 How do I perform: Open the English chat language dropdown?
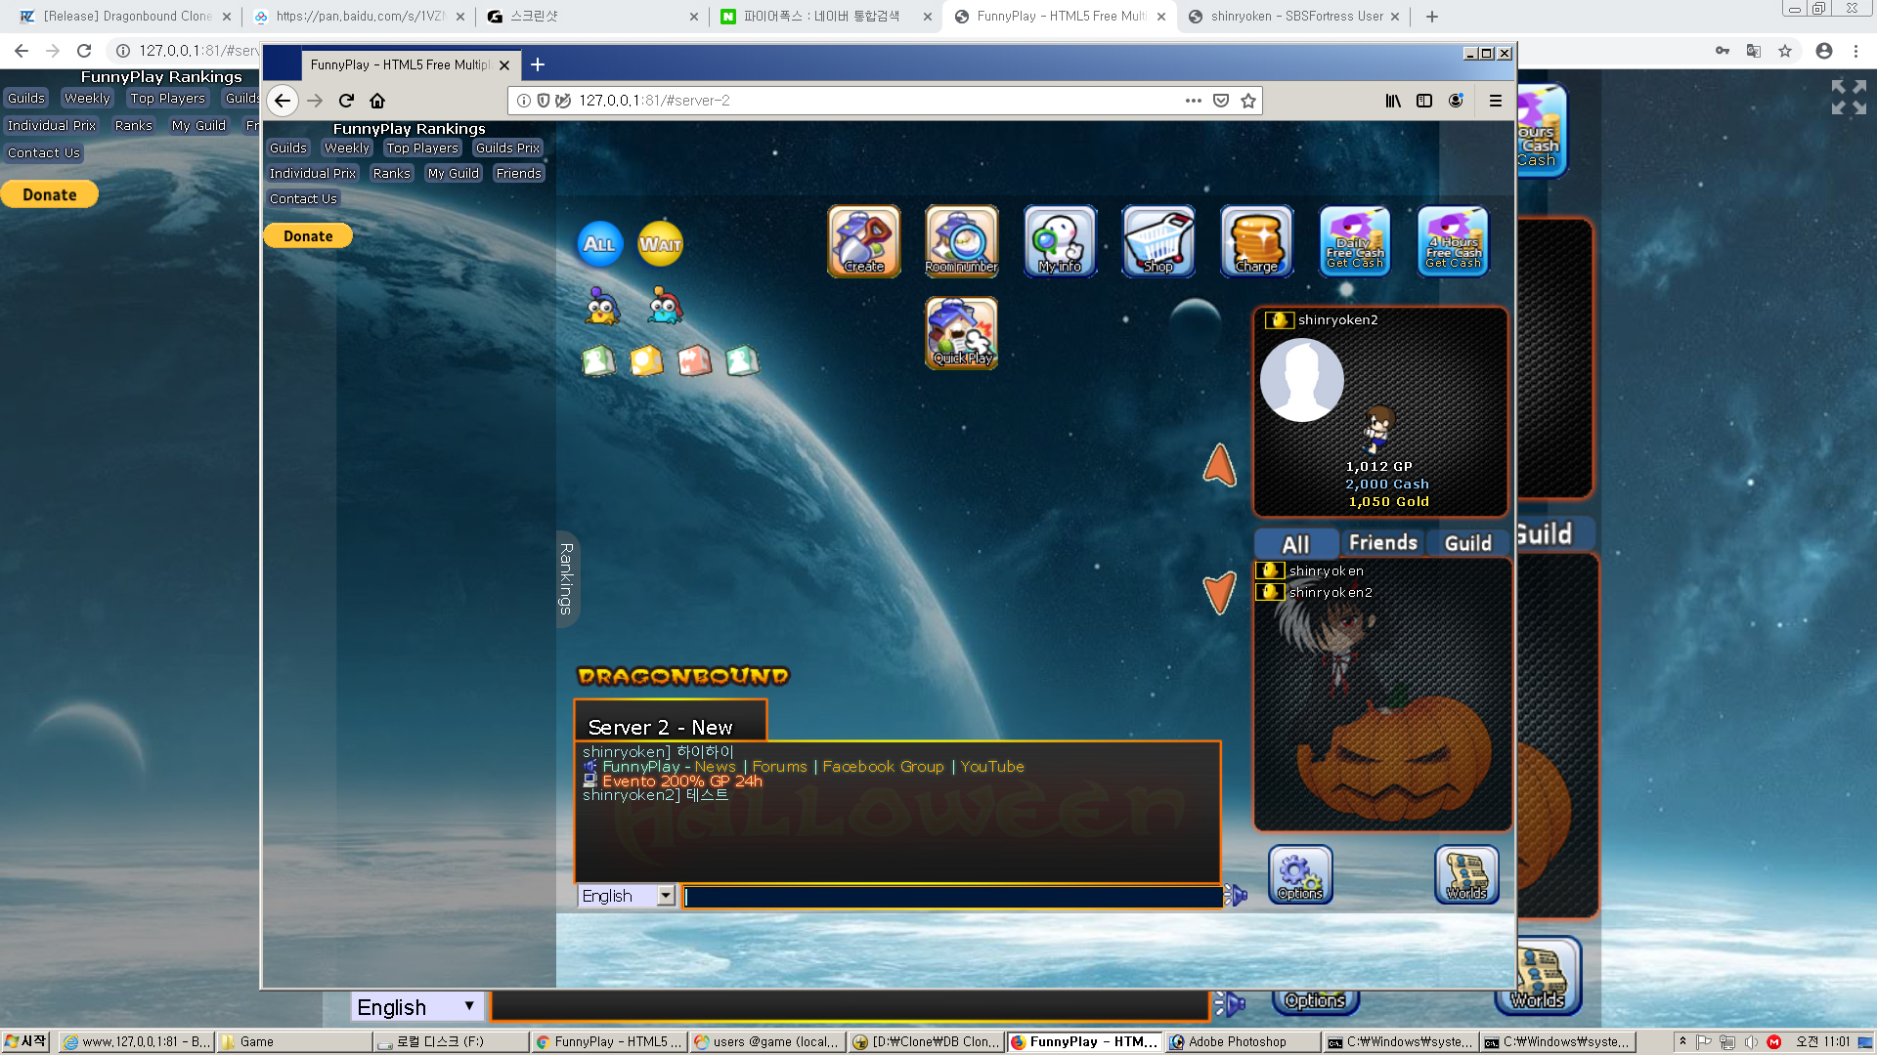[x=627, y=896]
